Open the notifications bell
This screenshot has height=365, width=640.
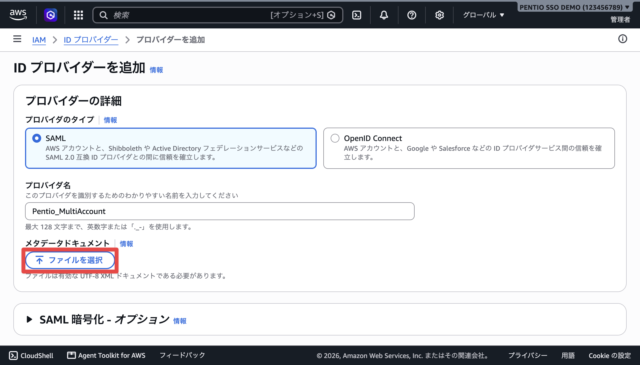point(384,15)
